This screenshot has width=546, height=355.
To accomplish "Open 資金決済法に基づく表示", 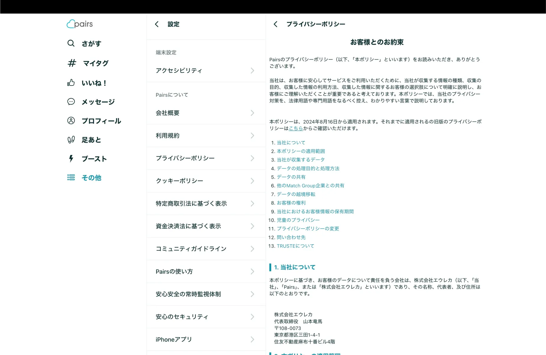I will [206, 226].
